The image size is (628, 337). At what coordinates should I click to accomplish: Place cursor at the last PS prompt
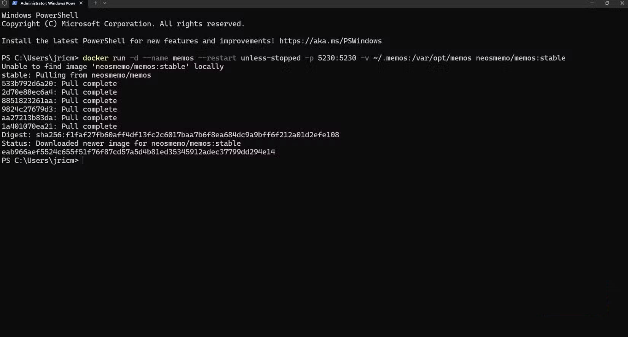[83, 161]
